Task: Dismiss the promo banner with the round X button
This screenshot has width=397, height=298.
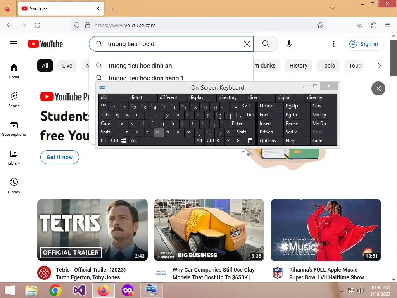Action: pos(378,88)
